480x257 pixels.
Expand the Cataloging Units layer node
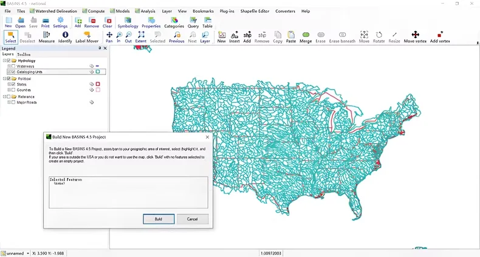pos(9,72)
